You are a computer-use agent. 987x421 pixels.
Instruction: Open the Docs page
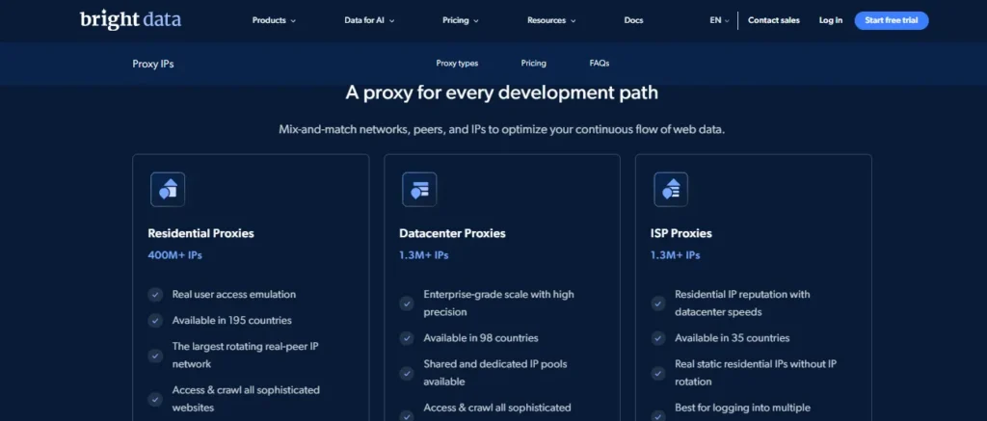pos(633,20)
